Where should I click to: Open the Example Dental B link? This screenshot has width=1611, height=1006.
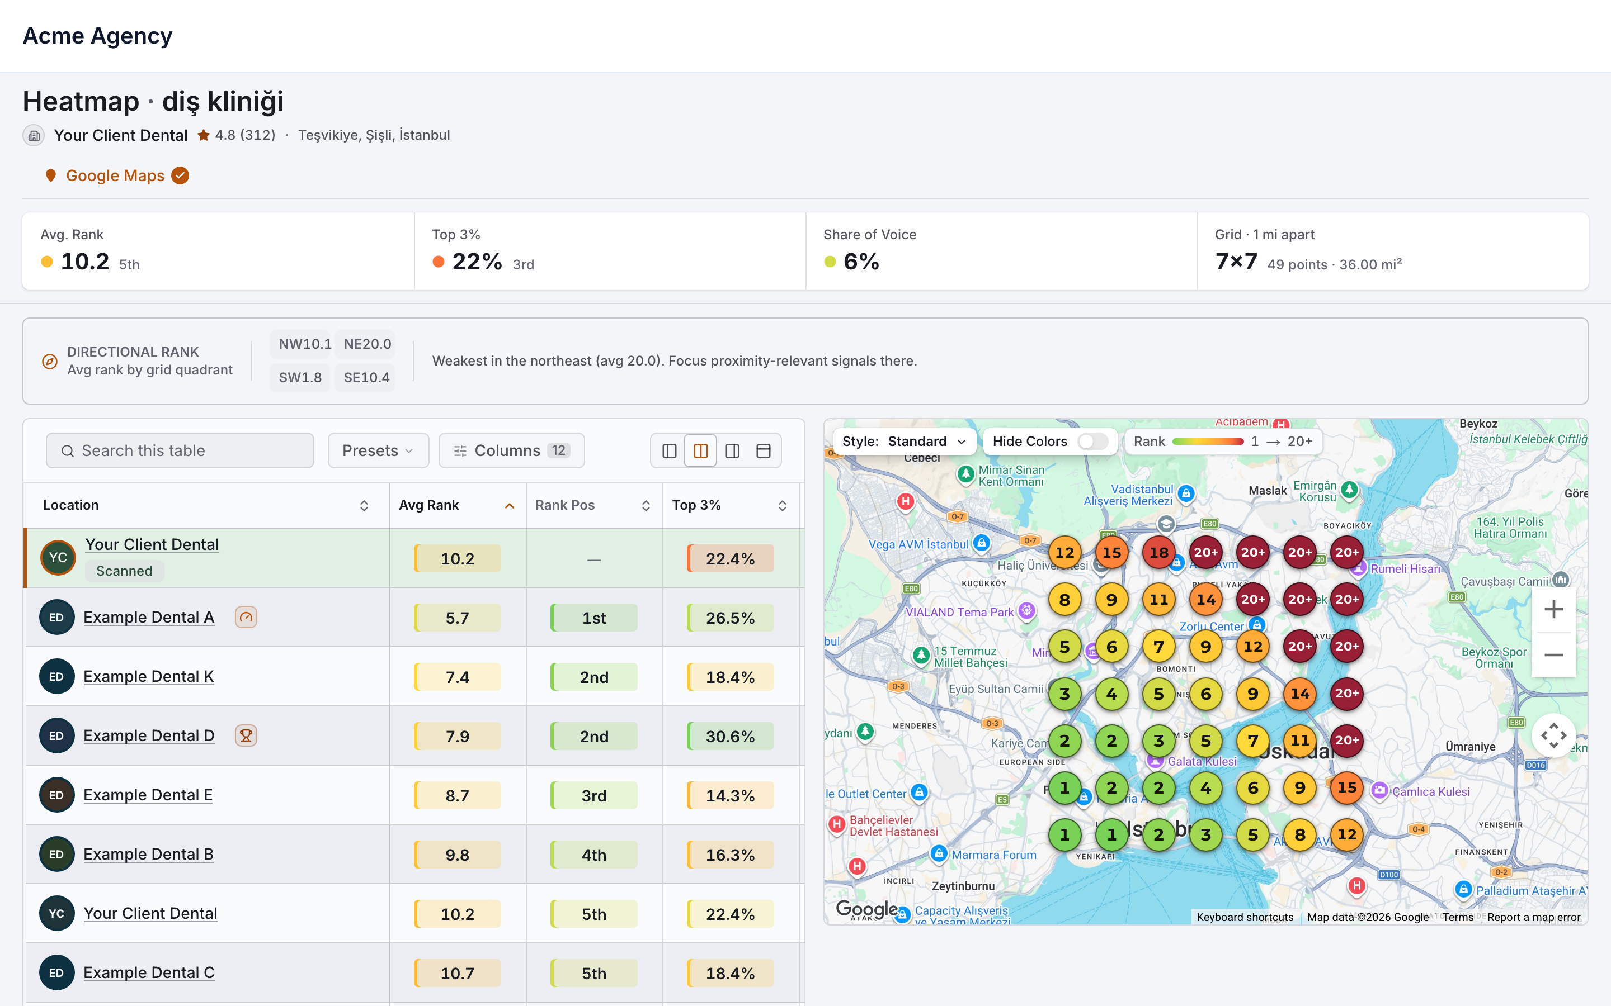click(x=148, y=855)
